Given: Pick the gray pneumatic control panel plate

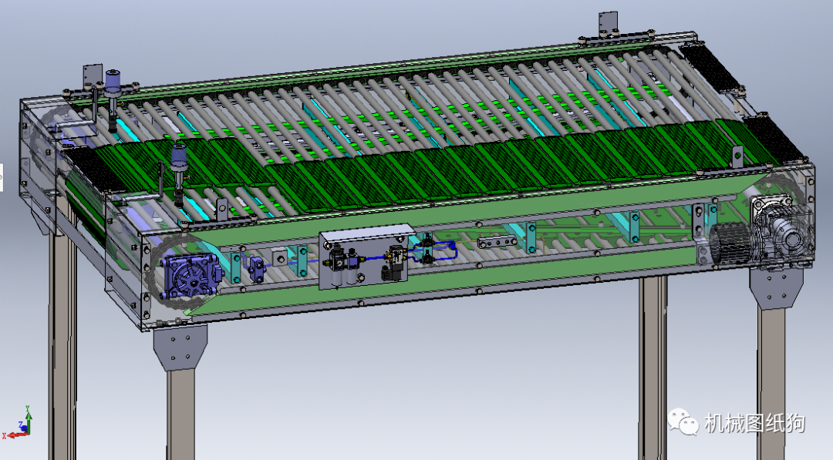Looking at the screenshot, I should 366,257.
